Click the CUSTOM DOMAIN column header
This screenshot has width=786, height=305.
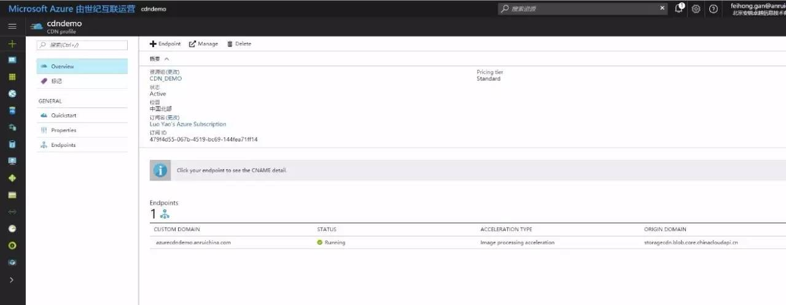tap(176, 229)
